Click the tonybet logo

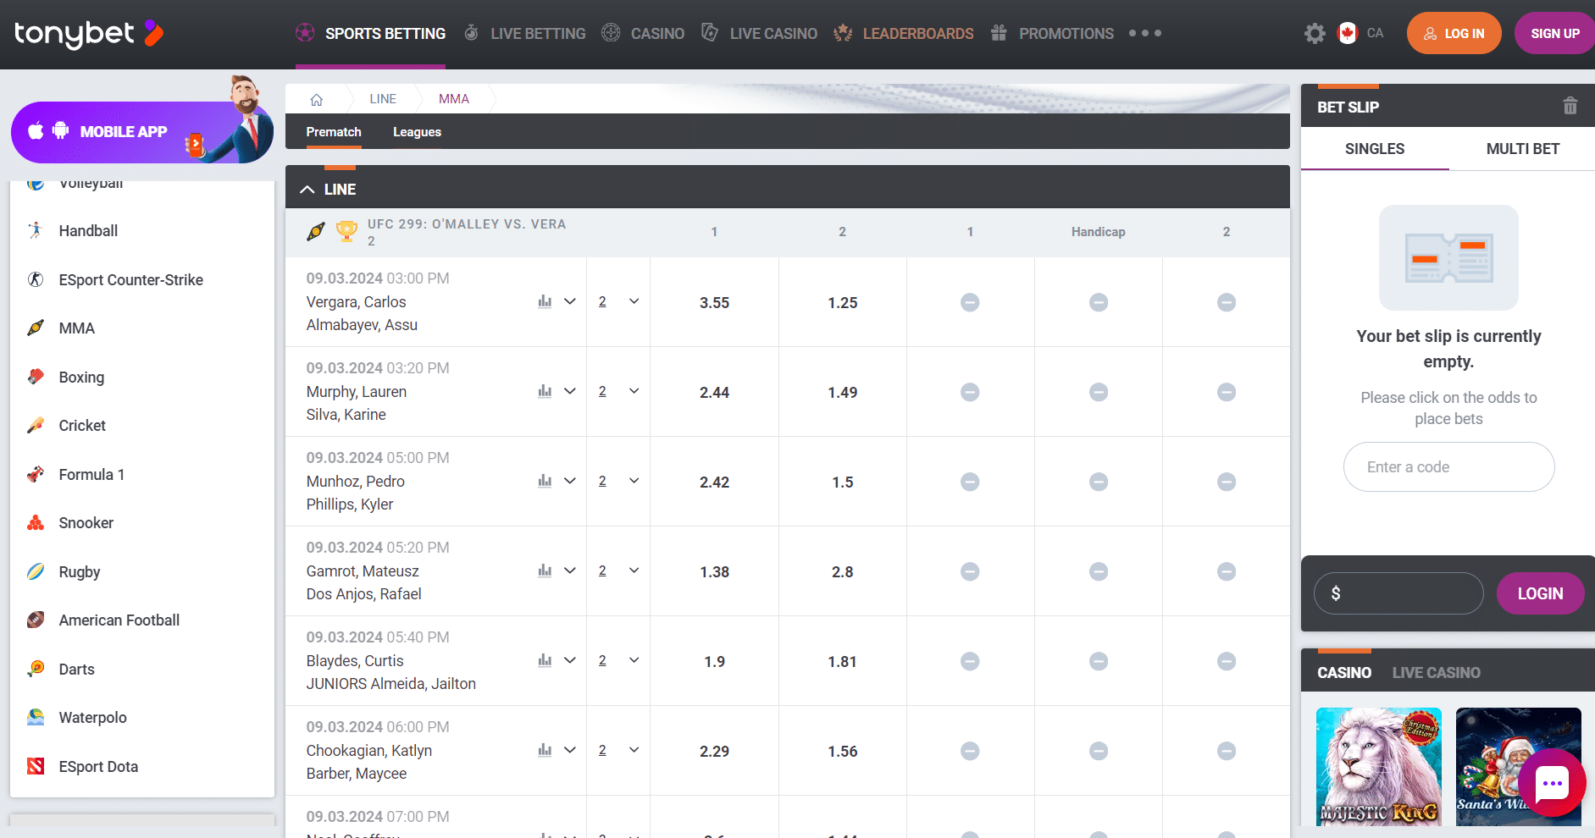click(89, 33)
